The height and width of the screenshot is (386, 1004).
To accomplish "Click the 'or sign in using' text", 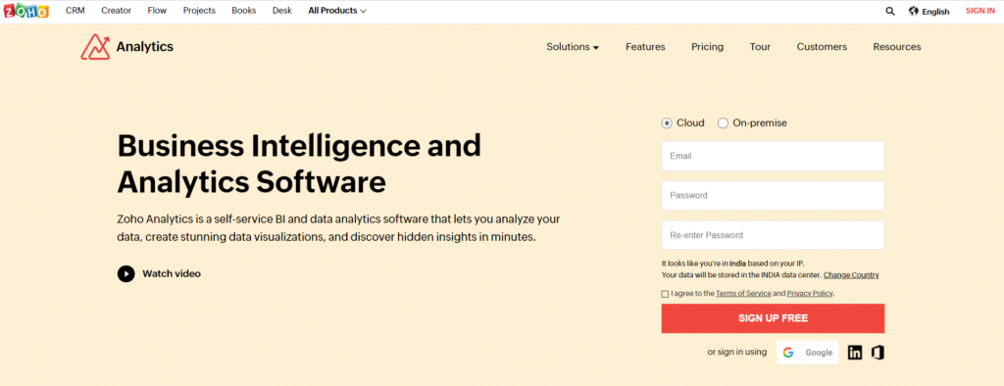I will (737, 352).
